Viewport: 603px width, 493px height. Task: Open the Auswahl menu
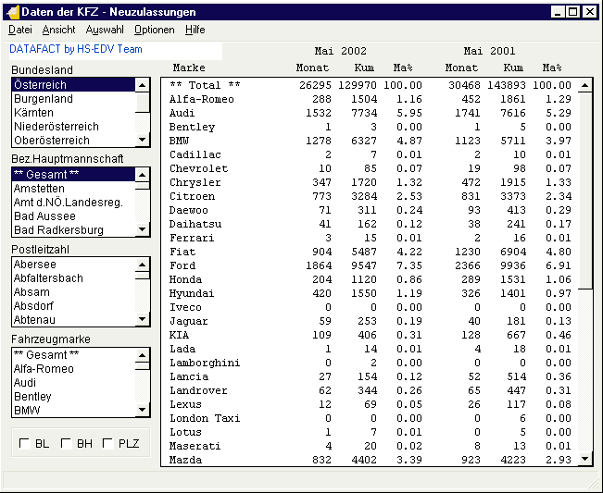(105, 31)
